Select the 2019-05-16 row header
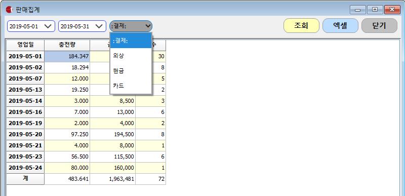The height and width of the screenshot is (196, 405). [25, 112]
